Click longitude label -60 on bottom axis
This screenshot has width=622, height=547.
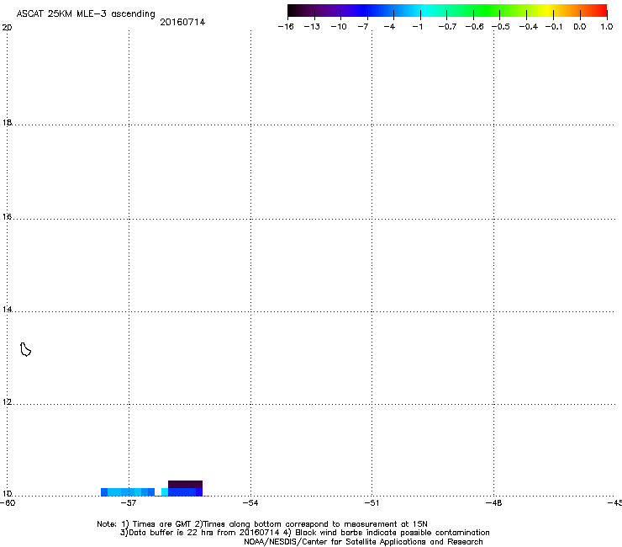[8, 503]
